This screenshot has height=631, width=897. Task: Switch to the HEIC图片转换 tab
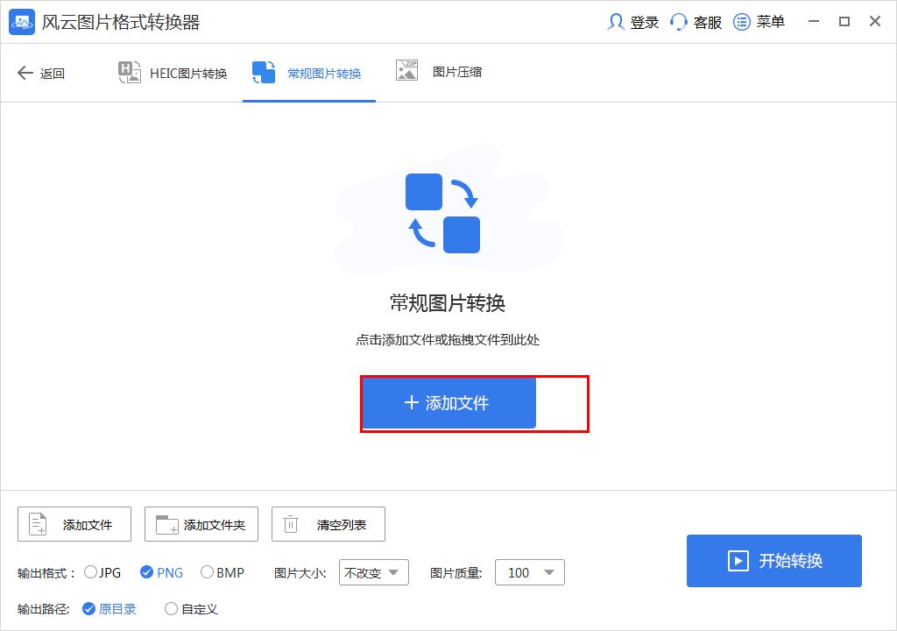[x=172, y=73]
